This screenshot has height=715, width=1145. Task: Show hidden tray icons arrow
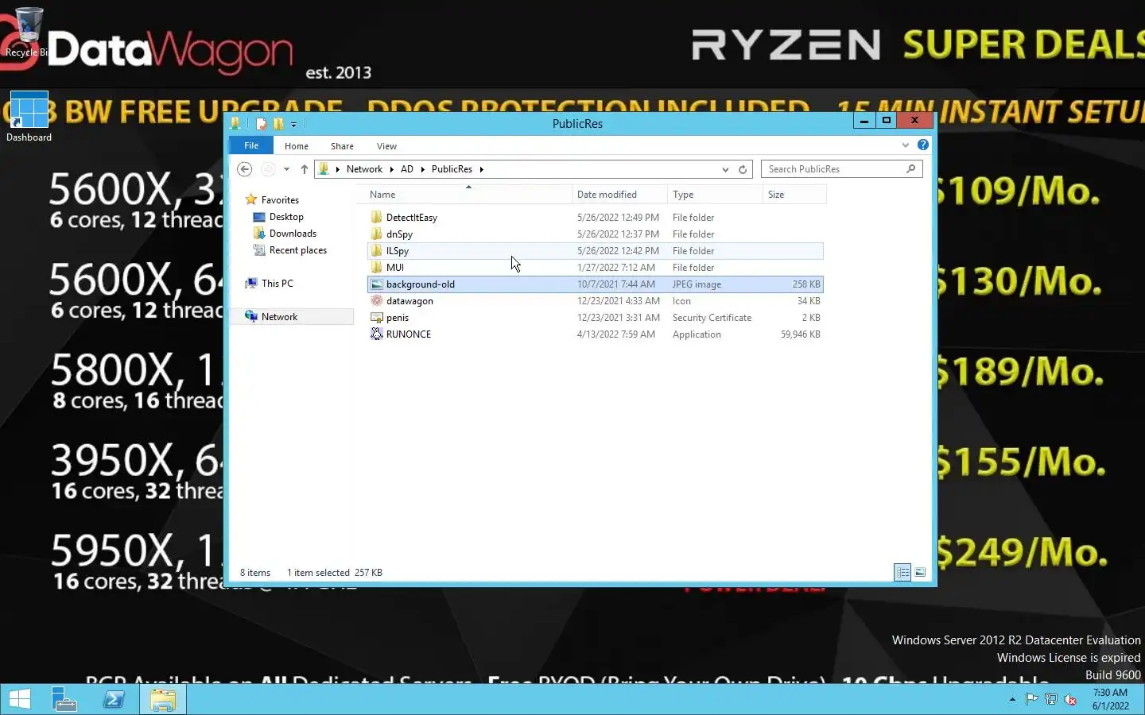[x=1012, y=700]
